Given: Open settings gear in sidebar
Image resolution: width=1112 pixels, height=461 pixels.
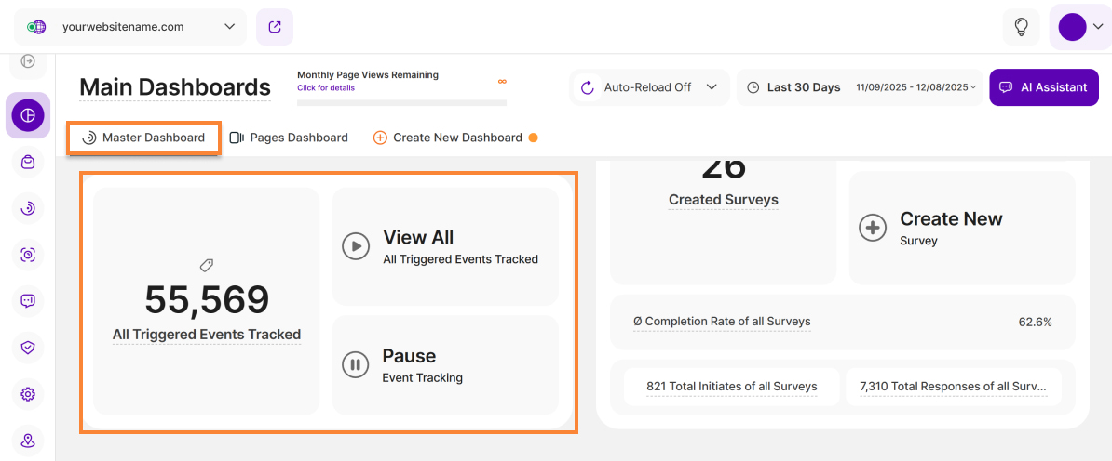Looking at the screenshot, I should [x=28, y=394].
